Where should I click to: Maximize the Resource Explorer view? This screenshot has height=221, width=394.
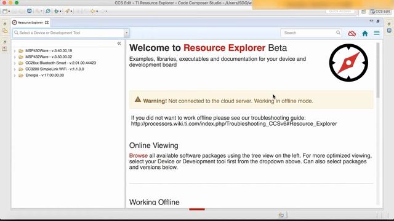pos(378,21)
